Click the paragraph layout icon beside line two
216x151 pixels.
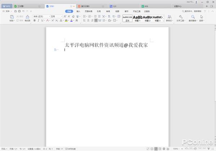pos(55,50)
